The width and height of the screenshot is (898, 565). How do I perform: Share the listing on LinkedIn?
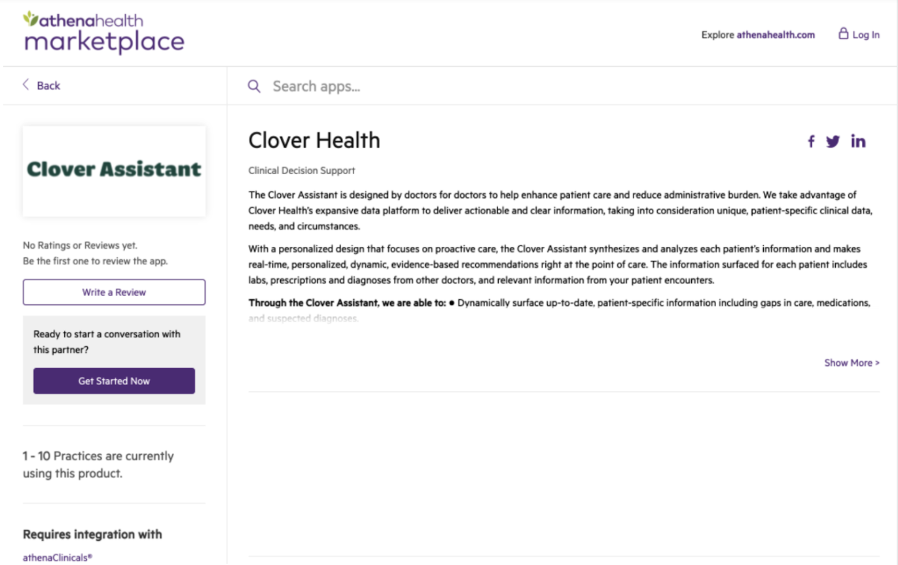[x=858, y=141]
